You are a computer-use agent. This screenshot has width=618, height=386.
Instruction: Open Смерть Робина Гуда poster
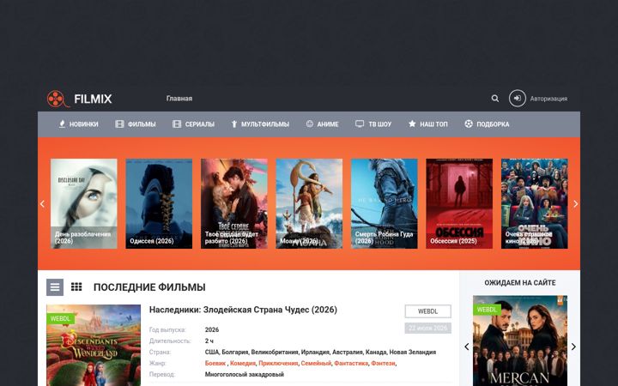385,203
